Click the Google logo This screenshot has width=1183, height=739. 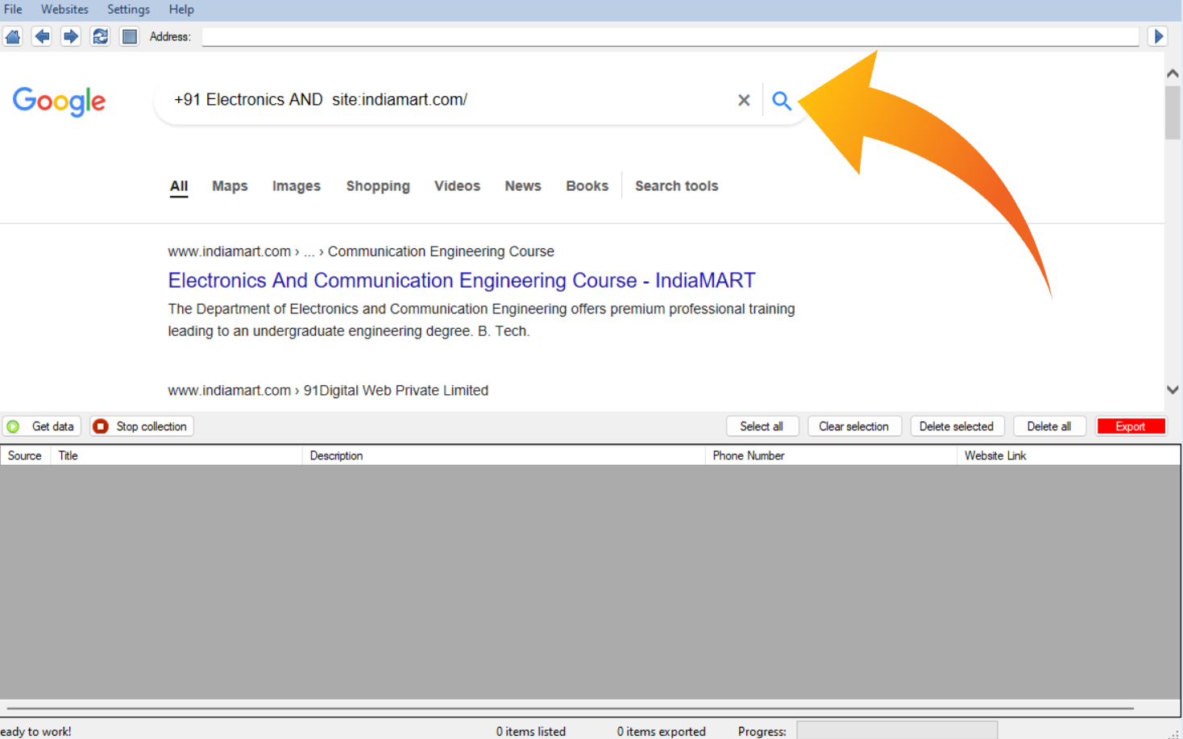(59, 102)
